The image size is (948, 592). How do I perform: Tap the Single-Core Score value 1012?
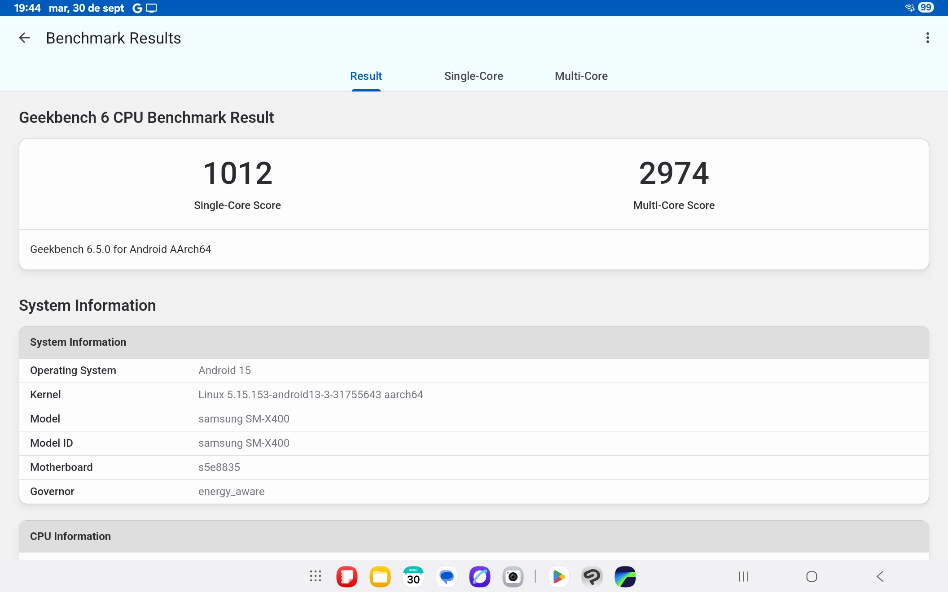(237, 174)
